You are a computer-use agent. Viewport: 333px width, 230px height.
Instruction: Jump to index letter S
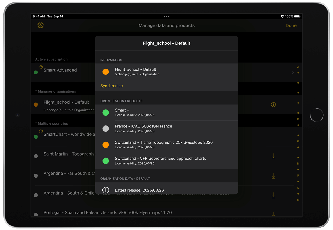pyautogui.click(x=298, y=188)
